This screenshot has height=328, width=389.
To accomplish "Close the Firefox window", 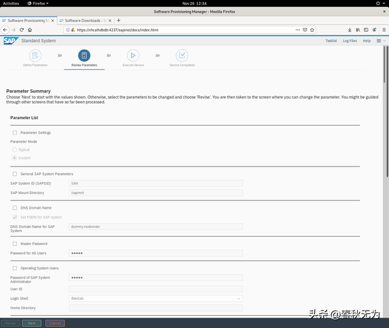I will tap(384, 12).
